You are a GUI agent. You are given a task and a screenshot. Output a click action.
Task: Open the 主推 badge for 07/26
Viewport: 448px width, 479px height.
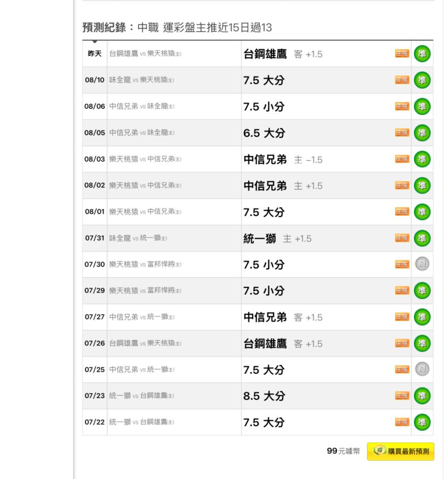click(402, 343)
